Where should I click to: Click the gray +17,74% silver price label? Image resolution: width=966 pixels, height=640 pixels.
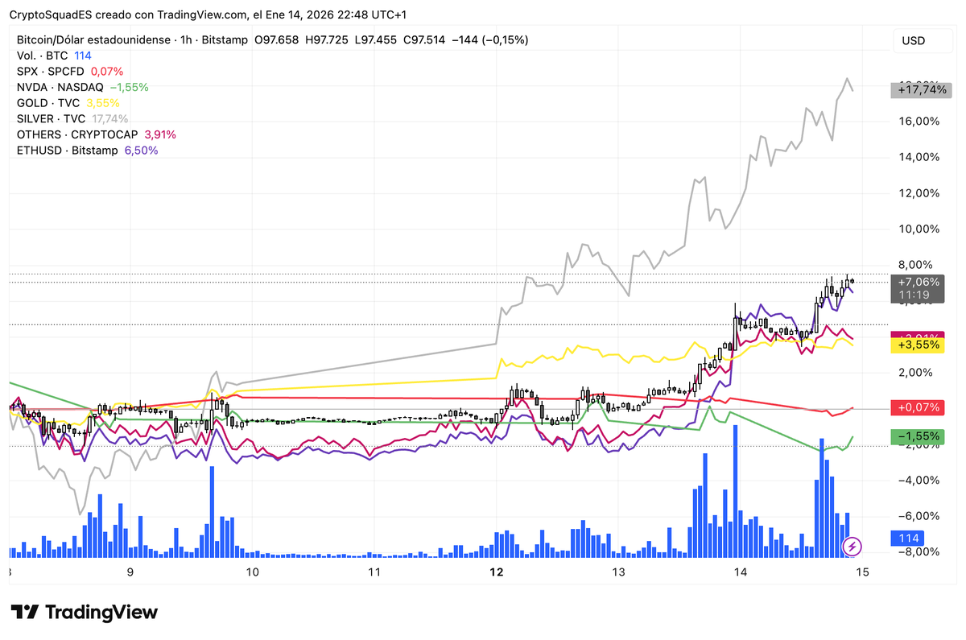click(923, 90)
